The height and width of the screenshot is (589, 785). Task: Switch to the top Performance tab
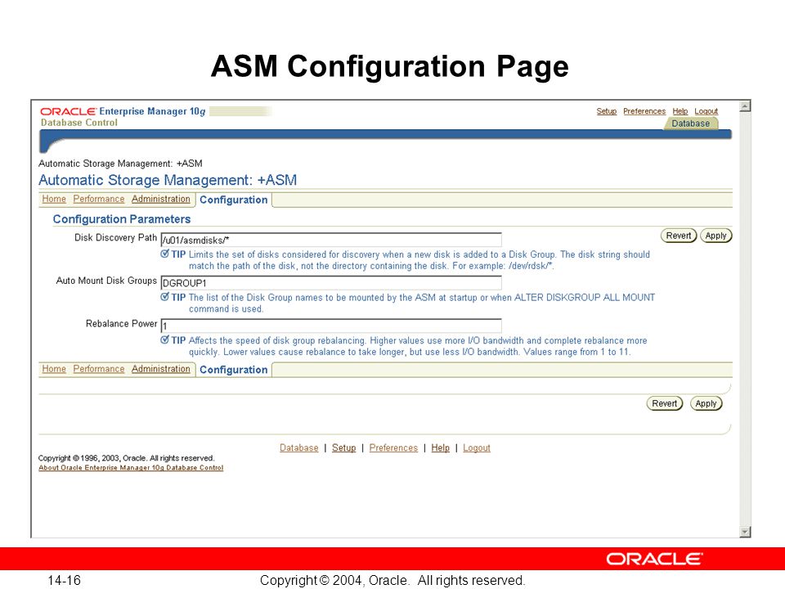click(99, 199)
